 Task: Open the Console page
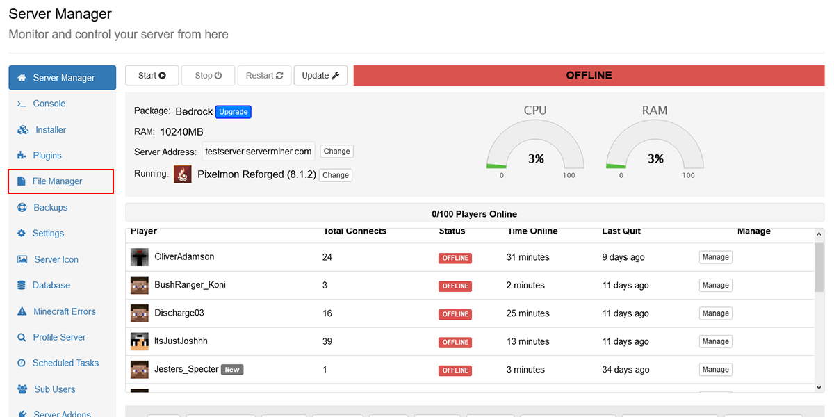[62, 104]
